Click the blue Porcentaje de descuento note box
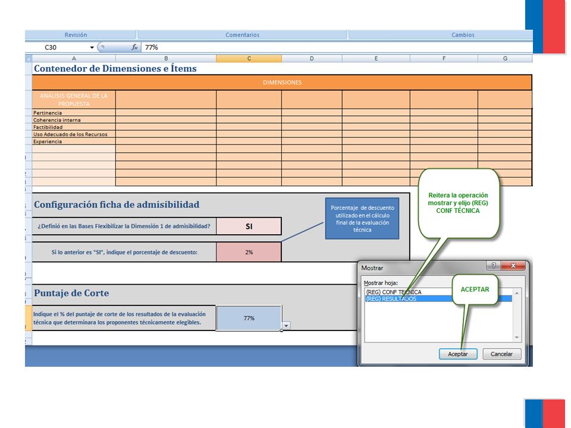The height and width of the screenshot is (428, 571). 362,218
